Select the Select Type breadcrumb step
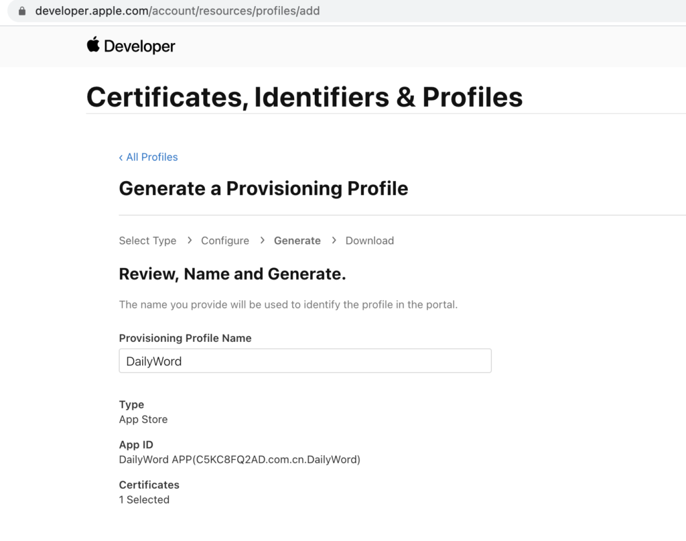Image resolution: width=686 pixels, height=541 pixels. tap(147, 241)
